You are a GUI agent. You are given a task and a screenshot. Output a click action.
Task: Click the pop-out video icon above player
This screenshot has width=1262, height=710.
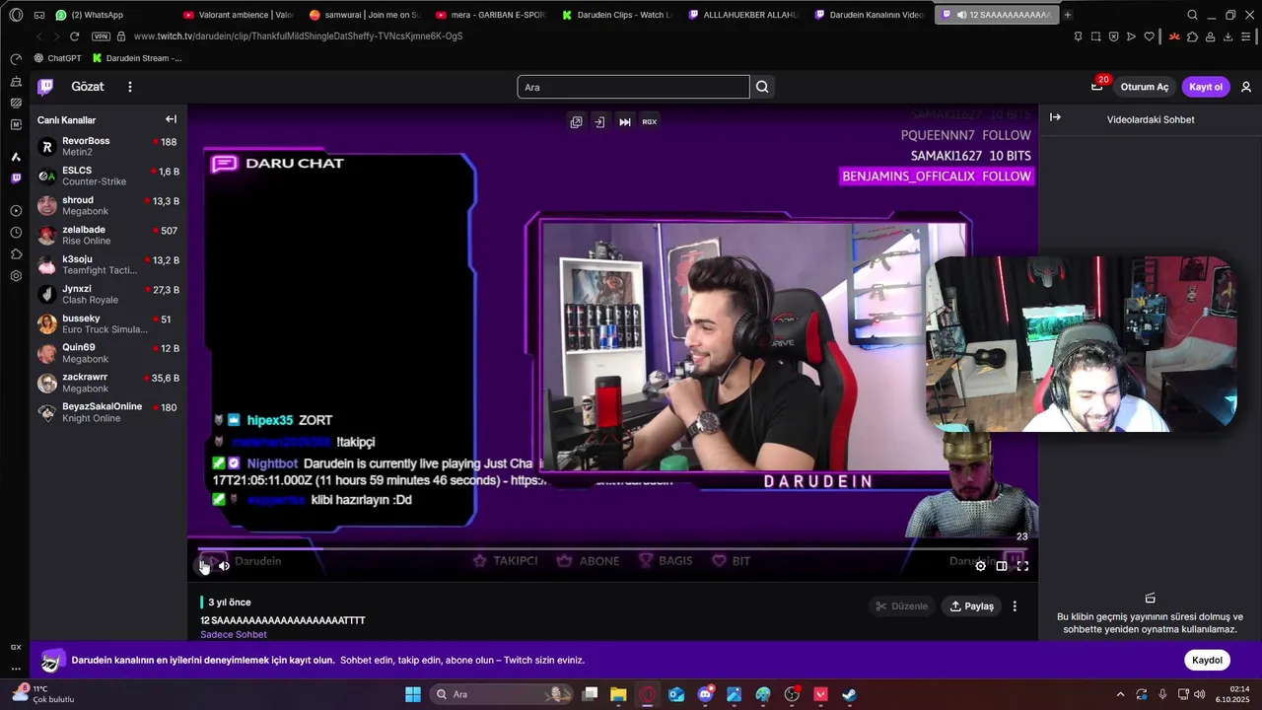click(576, 122)
